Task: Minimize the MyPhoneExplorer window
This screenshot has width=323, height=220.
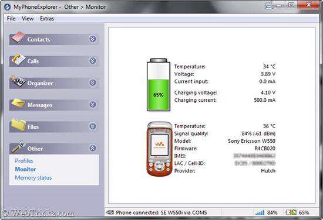Action: (x=278, y=5)
